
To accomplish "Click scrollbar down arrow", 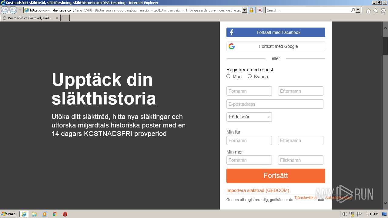I will click(385, 203).
